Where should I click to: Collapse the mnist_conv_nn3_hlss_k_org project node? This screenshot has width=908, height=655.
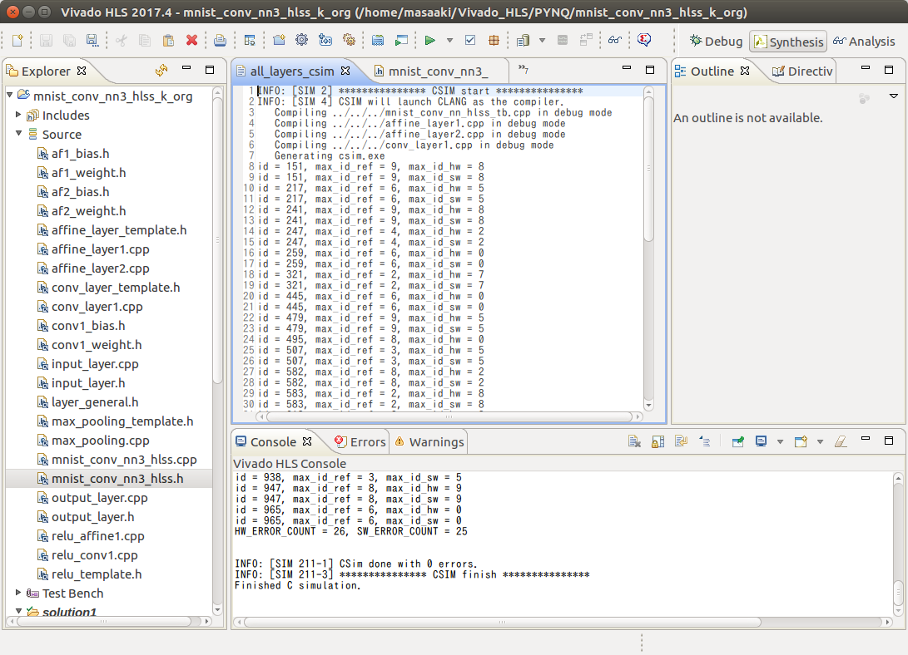(10, 94)
